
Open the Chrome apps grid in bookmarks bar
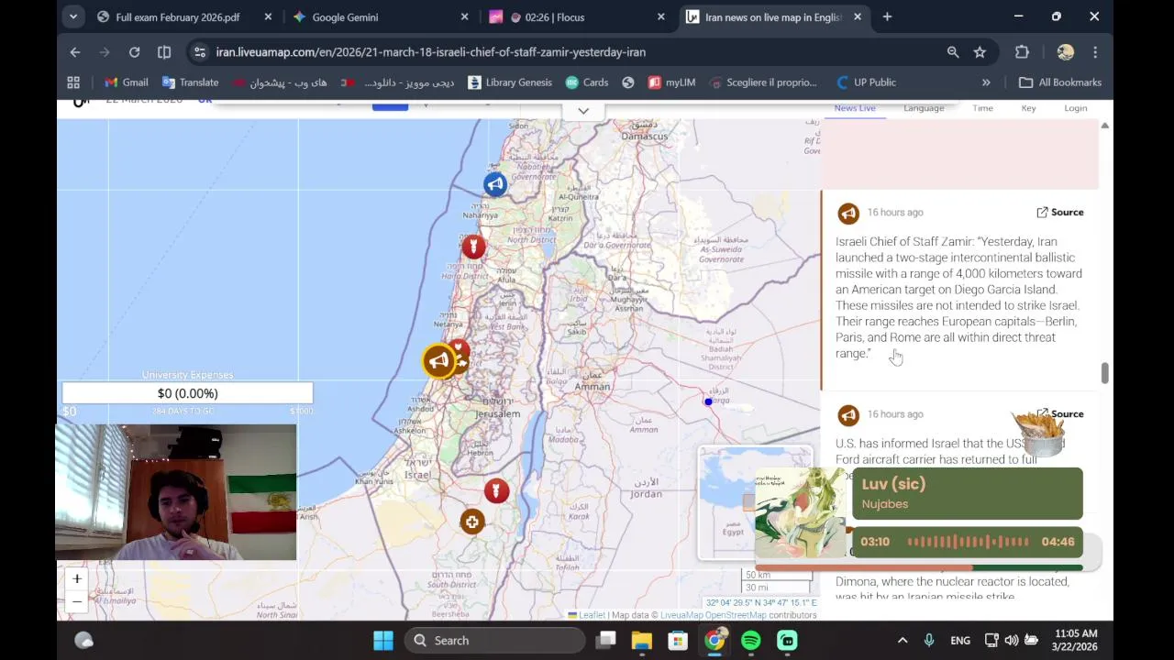point(73,82)
